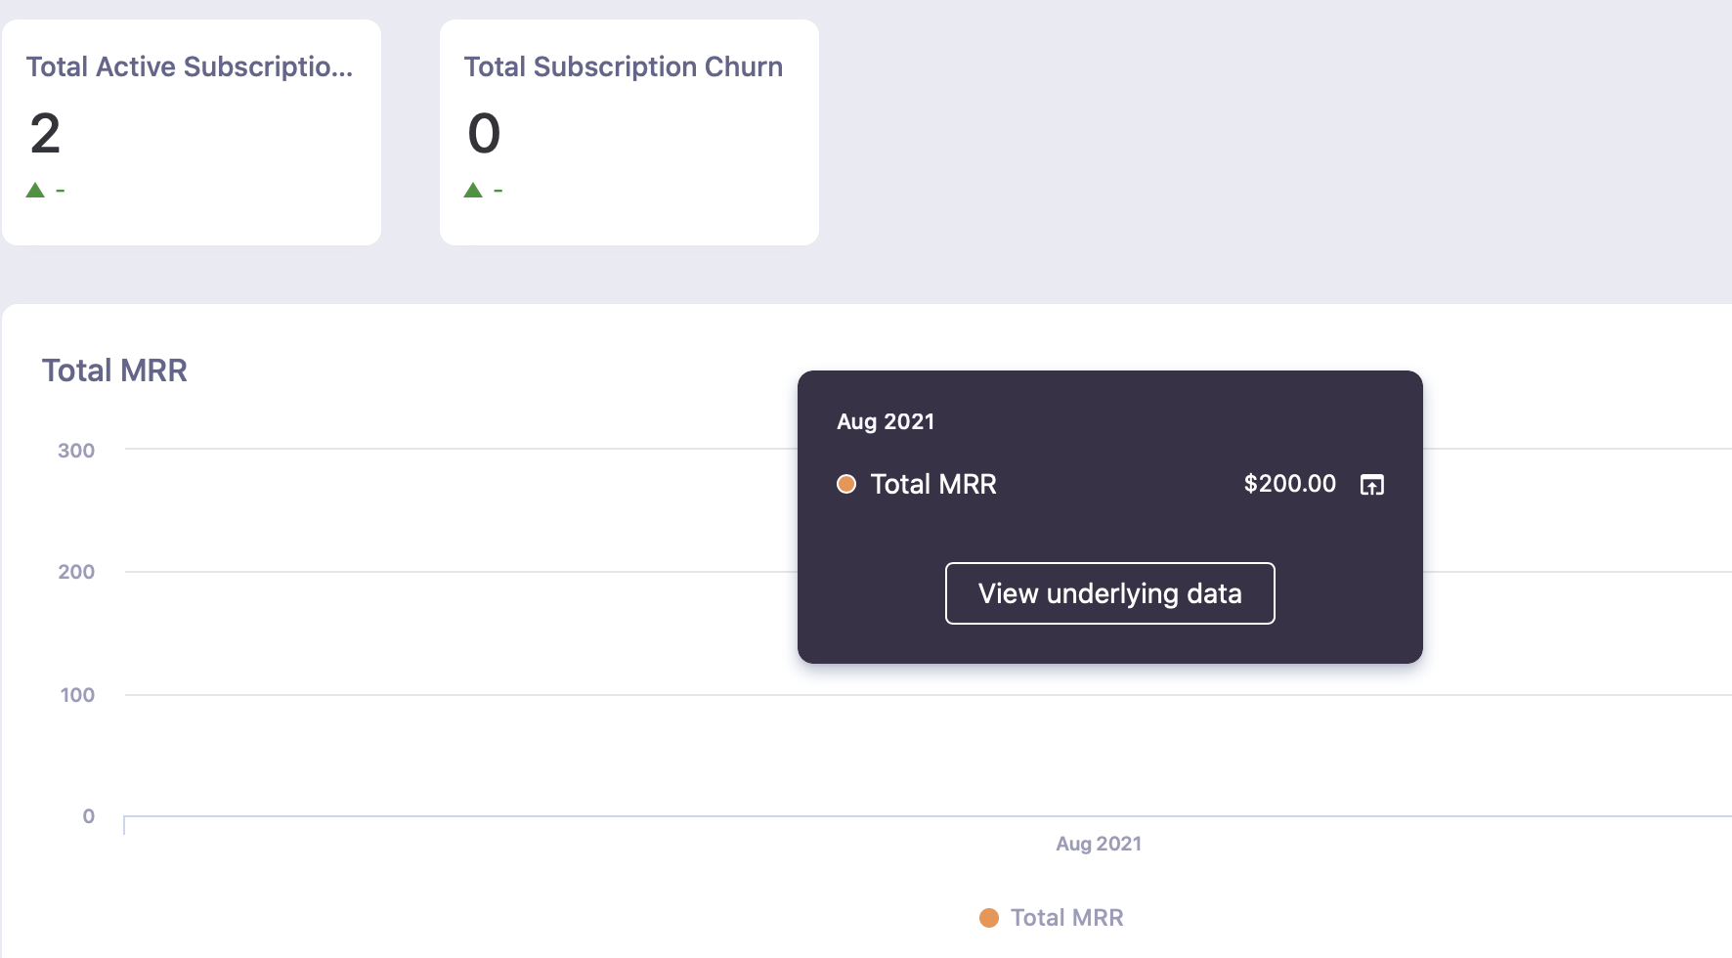
Task: Click the Aug 2021 x-axis label
Action: point(1098,844)
